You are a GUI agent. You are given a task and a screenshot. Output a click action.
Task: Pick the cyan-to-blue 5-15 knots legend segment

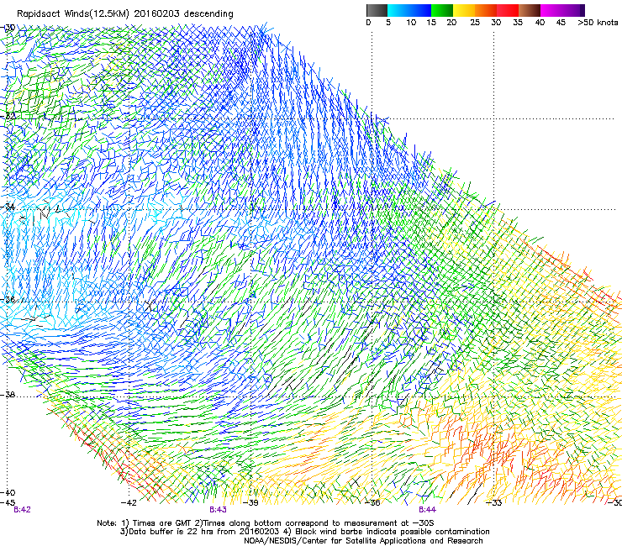coord(409,10)
